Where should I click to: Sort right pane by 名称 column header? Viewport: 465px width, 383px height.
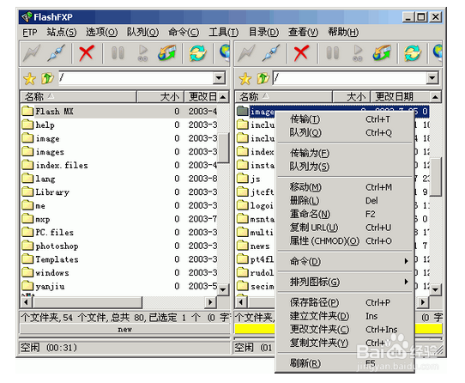pyautogui.click(x=284, y=97)
